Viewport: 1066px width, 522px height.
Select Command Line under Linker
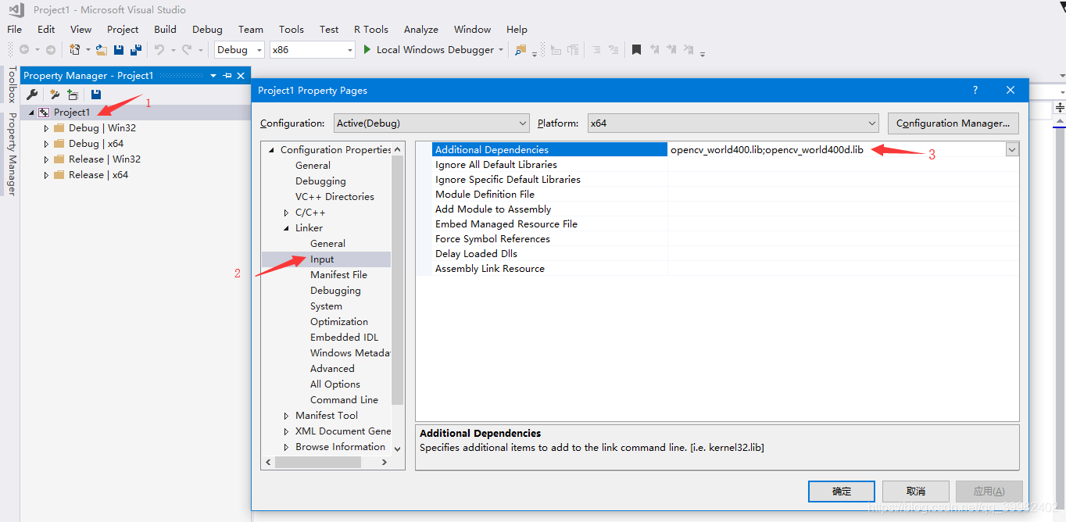click(x=344, y=400)
